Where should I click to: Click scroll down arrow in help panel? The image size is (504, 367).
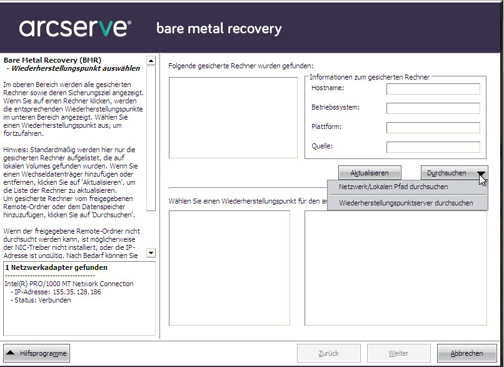(x=151, y=253)
